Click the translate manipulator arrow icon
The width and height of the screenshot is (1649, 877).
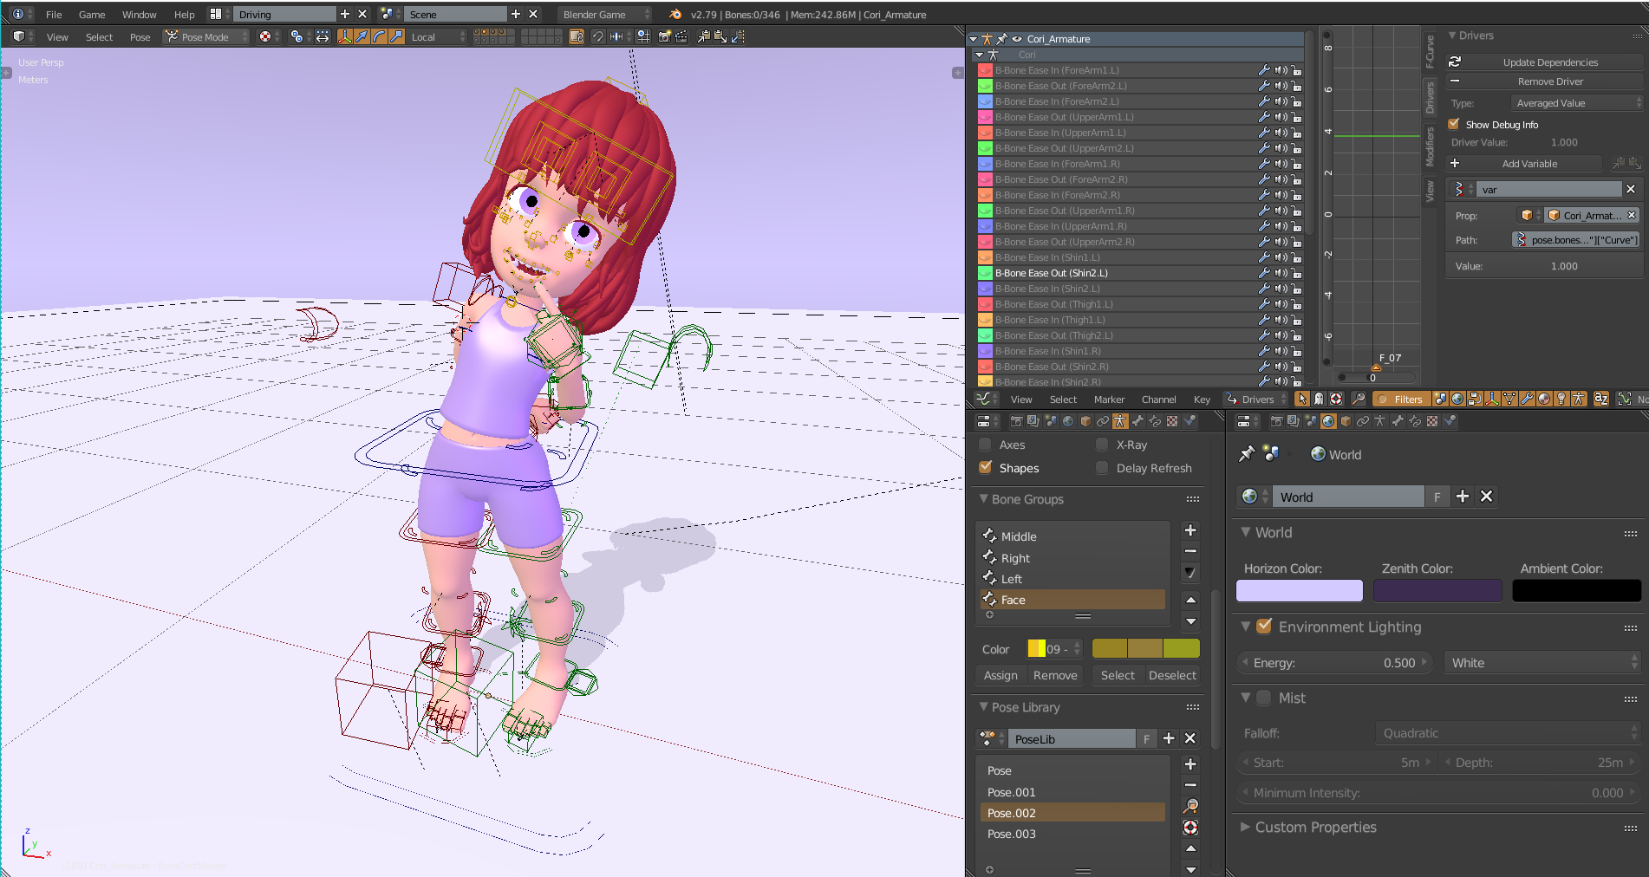(x=362, y=36)
